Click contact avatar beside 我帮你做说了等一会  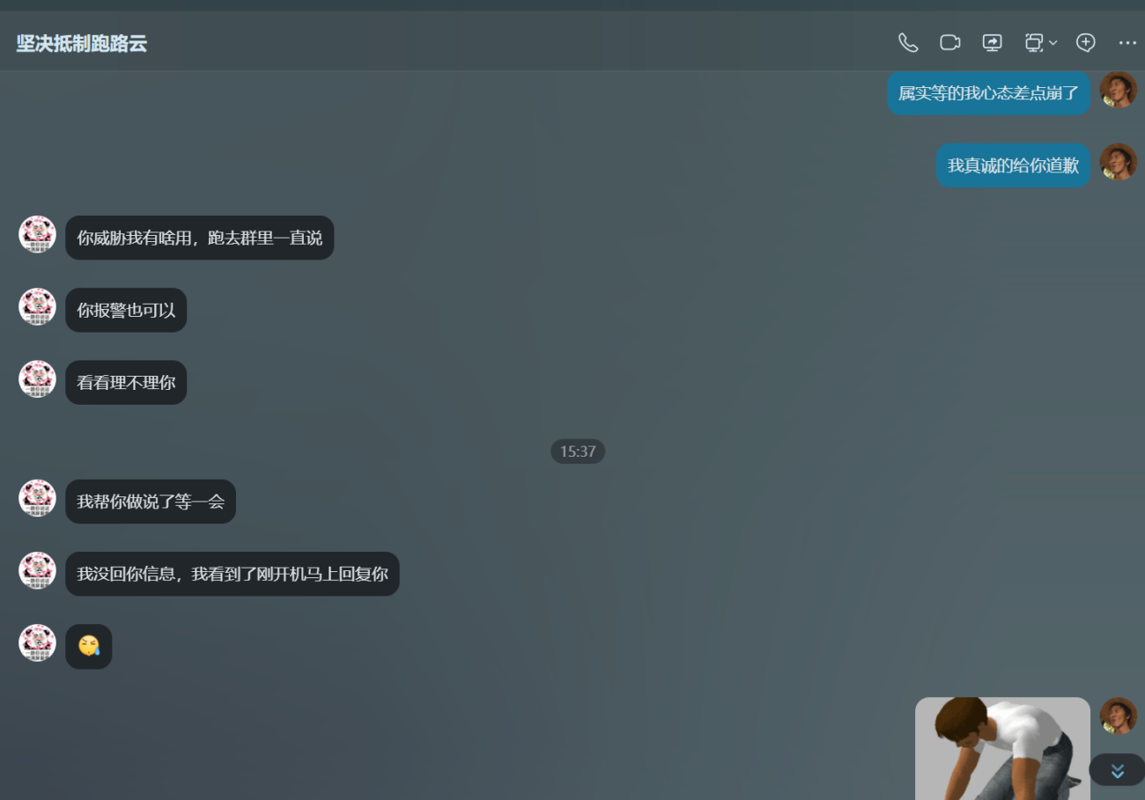tap(37, 499)
